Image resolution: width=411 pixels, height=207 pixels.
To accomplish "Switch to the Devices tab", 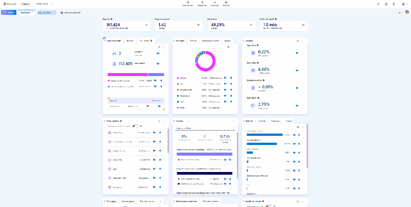I will pyautogui.click(x=193, y=40).
